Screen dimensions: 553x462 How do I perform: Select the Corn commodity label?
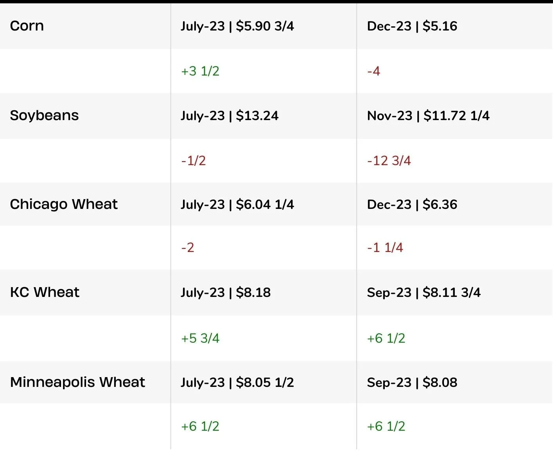(x=27, y=26)
